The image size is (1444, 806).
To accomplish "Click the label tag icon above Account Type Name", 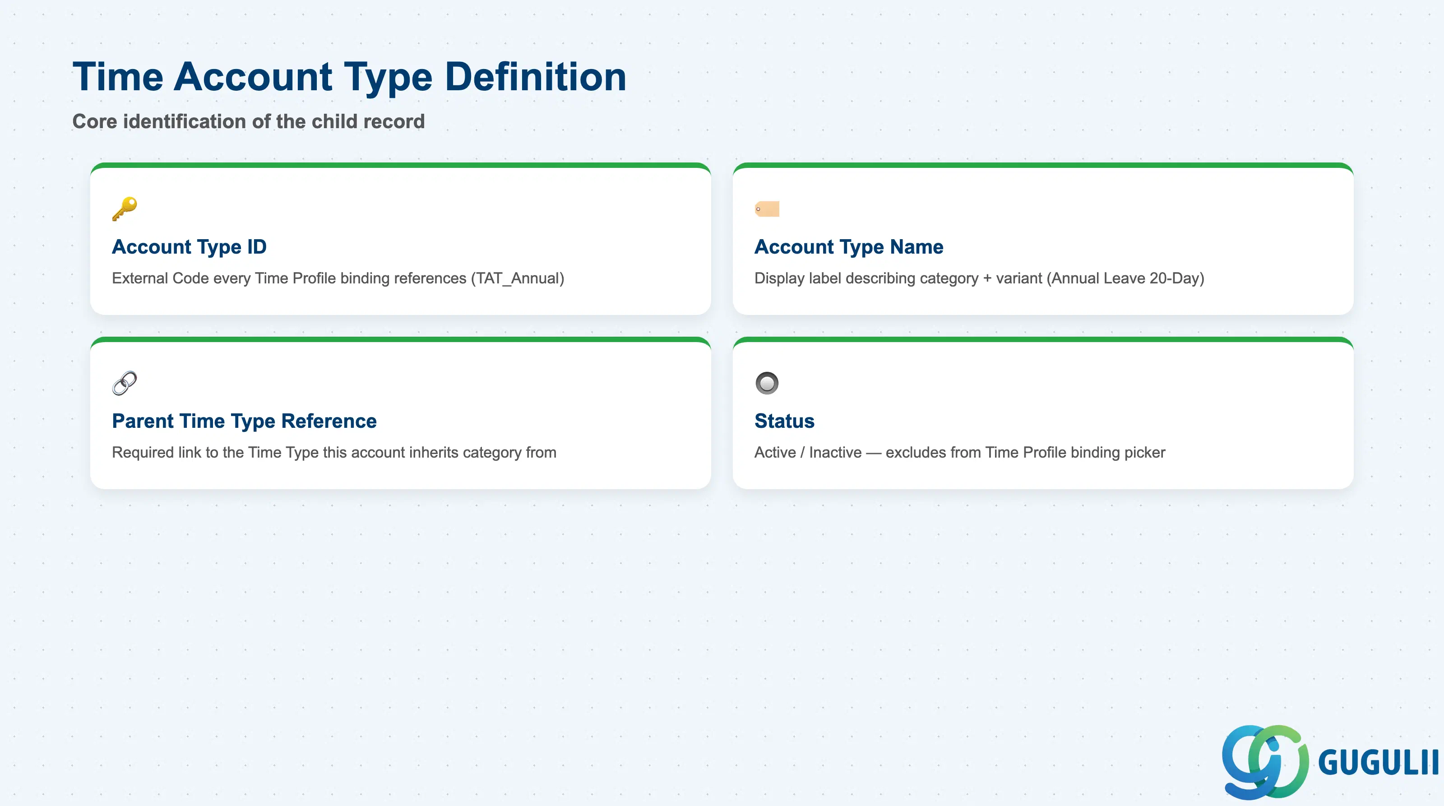I will (x=767, y=209).
